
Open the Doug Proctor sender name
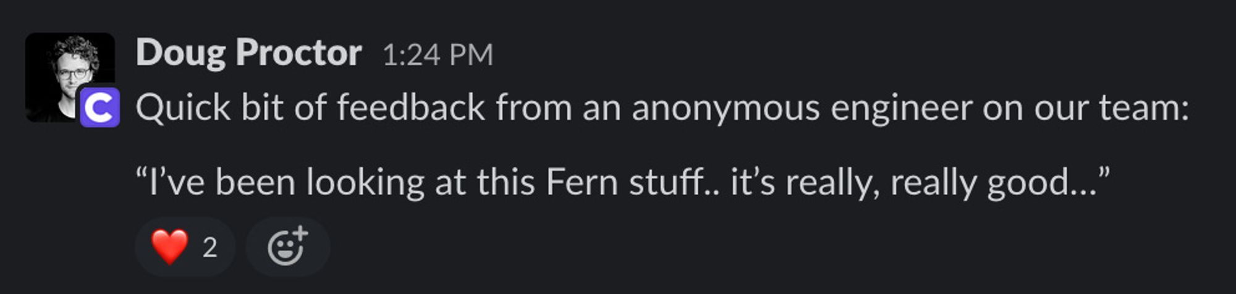(x=248, y=53)
